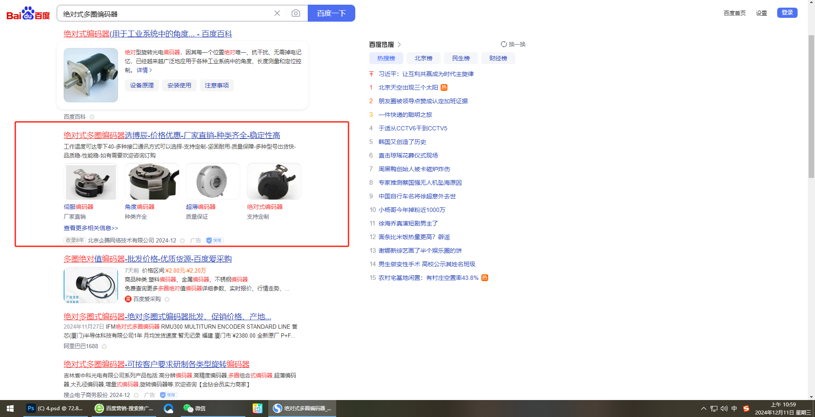Click the cable encoder thumbnail in 爱采购 result
Screen dimensions: 815x417
coord(91,285)
